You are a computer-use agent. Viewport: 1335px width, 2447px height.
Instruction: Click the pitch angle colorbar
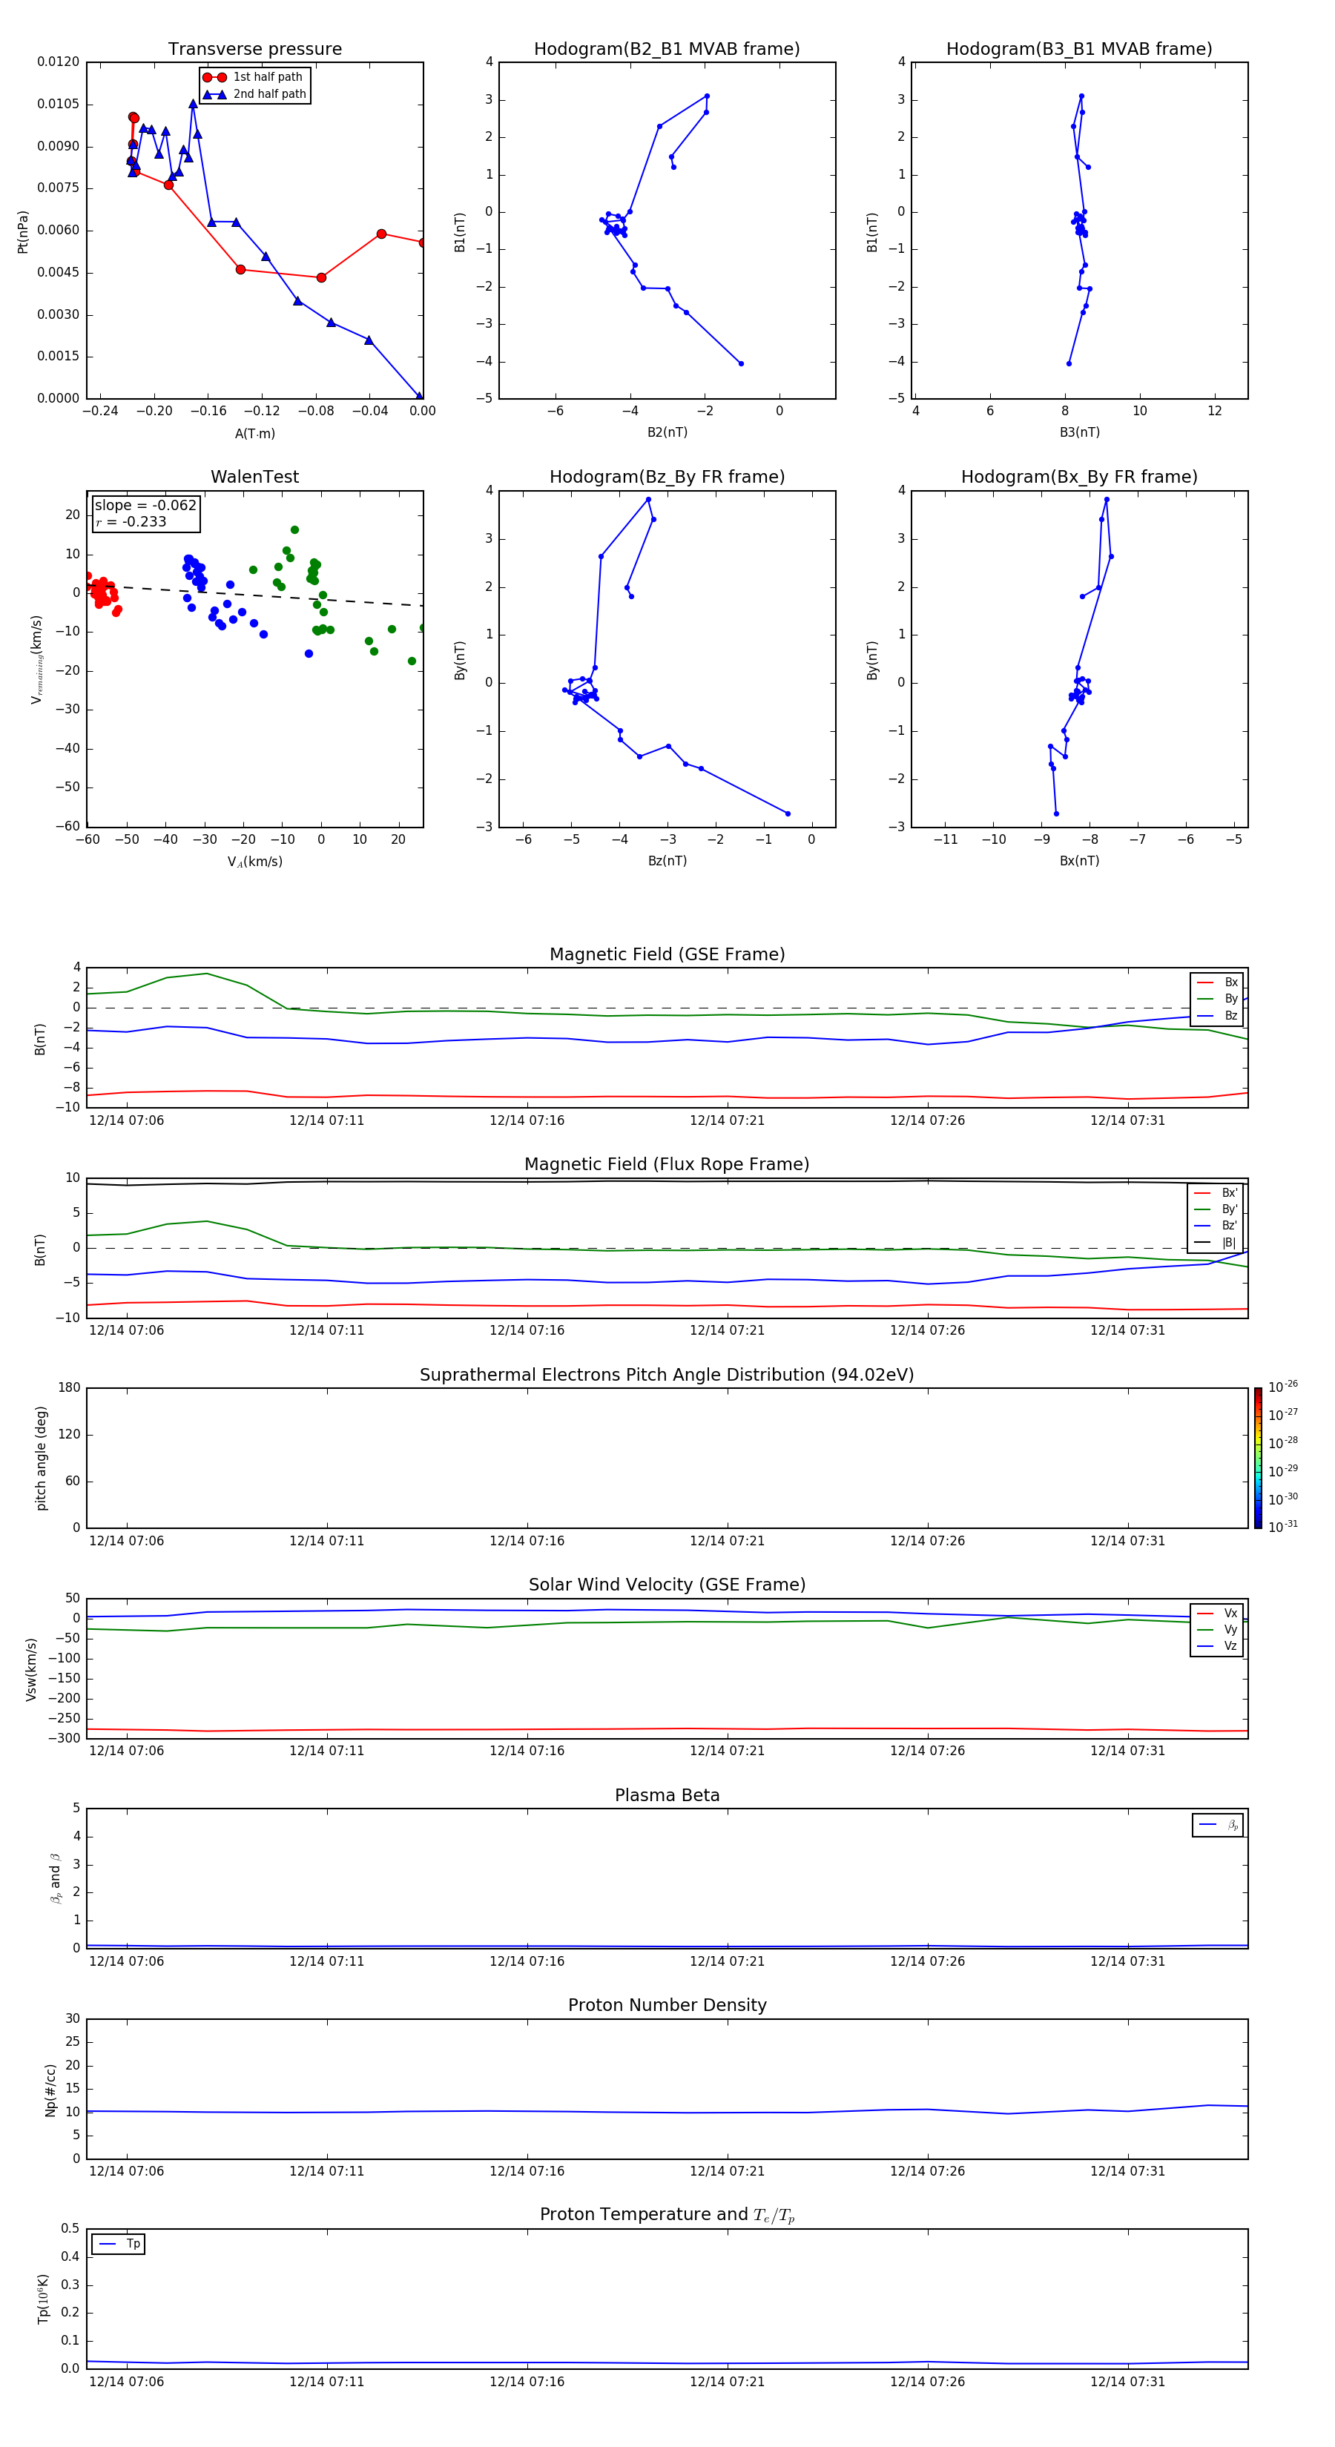pos(1258,1458)
